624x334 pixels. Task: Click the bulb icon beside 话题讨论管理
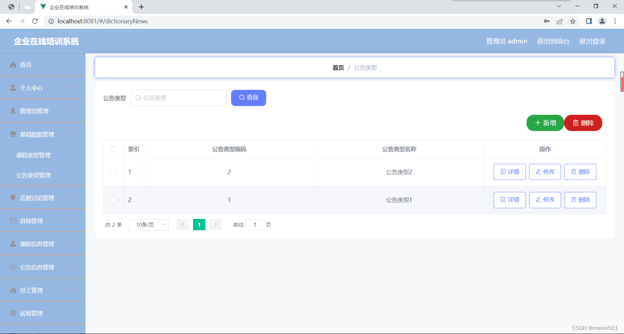[13, 197]
